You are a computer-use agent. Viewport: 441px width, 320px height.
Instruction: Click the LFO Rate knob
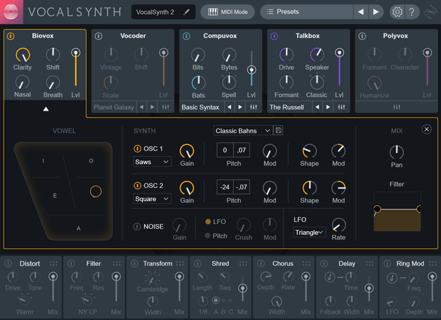[x=339, y=225]
